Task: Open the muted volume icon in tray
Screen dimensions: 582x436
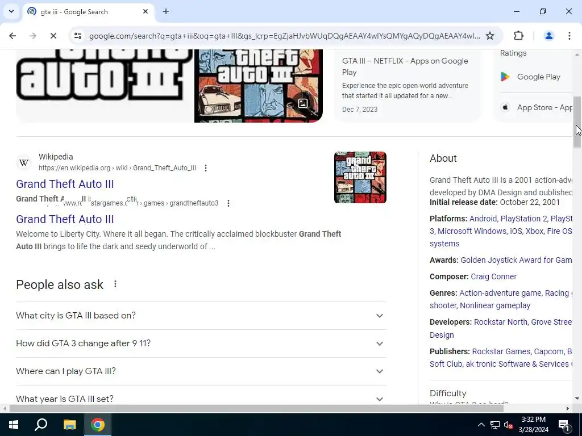Action: [x=508, y=425]
